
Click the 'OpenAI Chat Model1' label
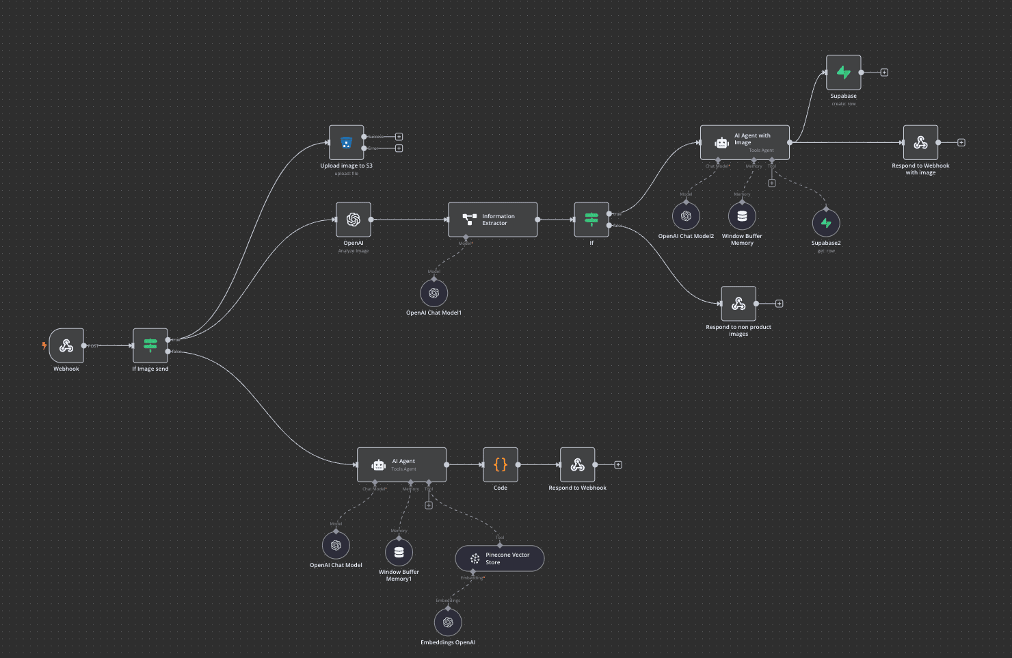coord(434,313)
